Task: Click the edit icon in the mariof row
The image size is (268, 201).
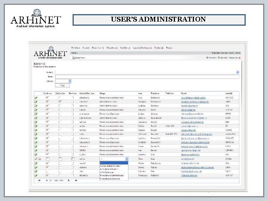Action: pyautogui.click(x=36, y=163)
